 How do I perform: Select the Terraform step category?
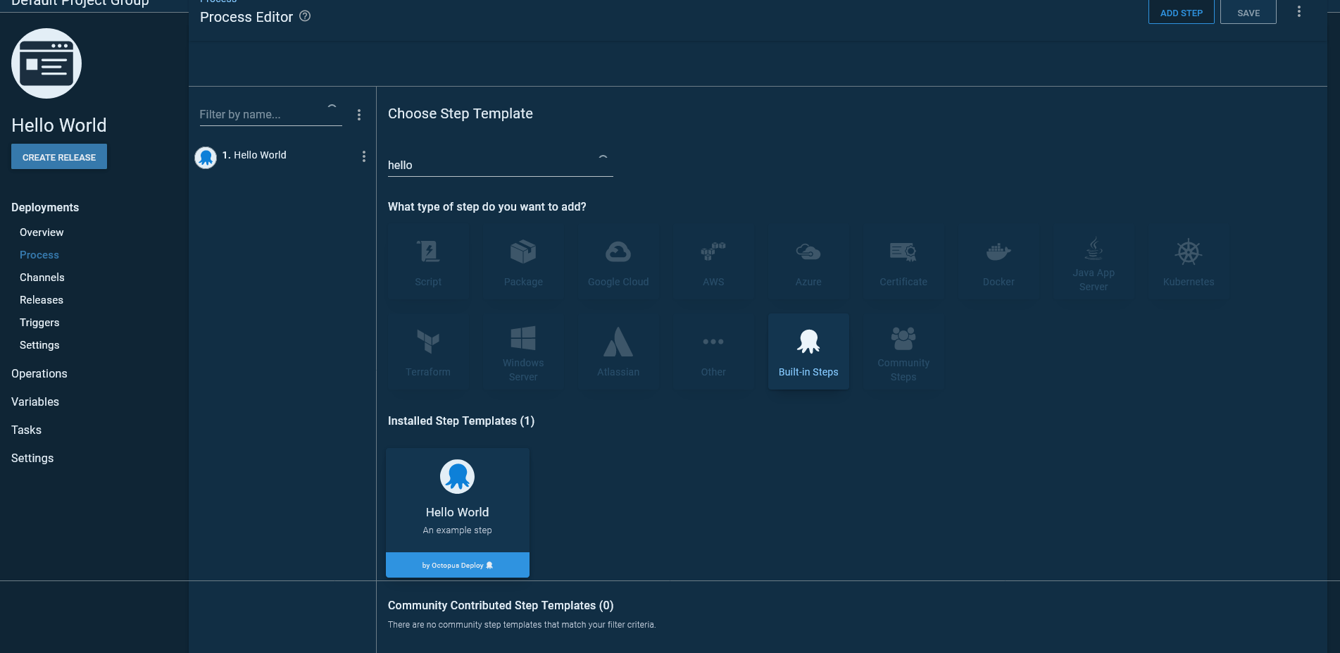pyautogui.click(x=428, y=352)
